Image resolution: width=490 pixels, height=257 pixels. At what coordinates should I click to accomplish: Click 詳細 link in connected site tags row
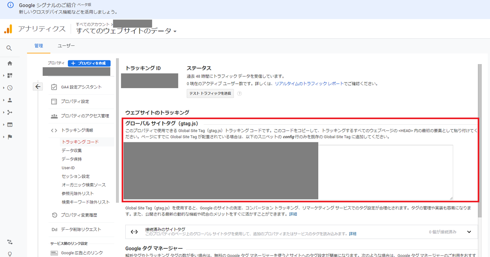(x=352, y=234)
